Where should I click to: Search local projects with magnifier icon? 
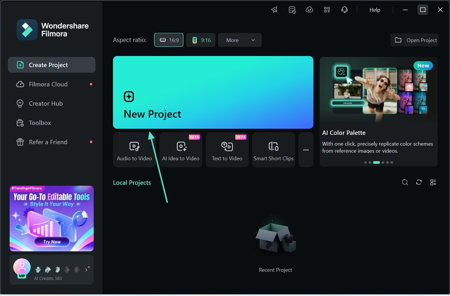(405, 182)
